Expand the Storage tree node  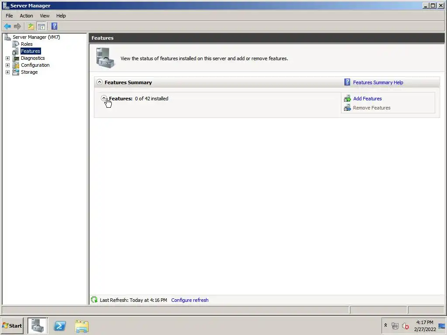coord(8,72)
